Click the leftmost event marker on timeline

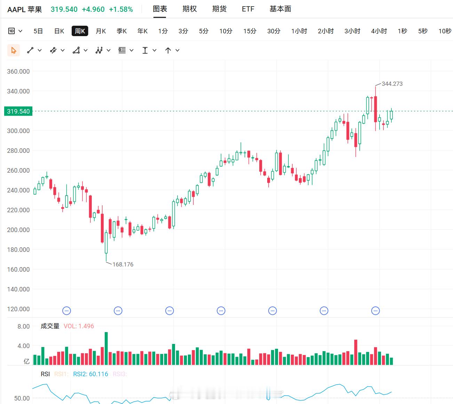coord(66,311)
